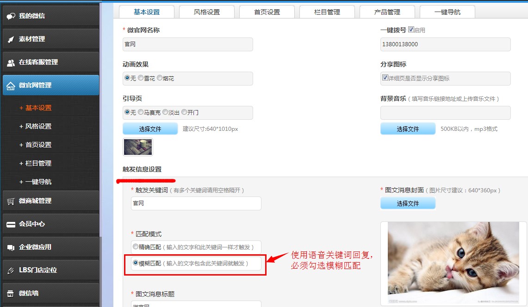
Task: Open the + 栏目管理 sidebar submenu item
Action: coord(35,163)
